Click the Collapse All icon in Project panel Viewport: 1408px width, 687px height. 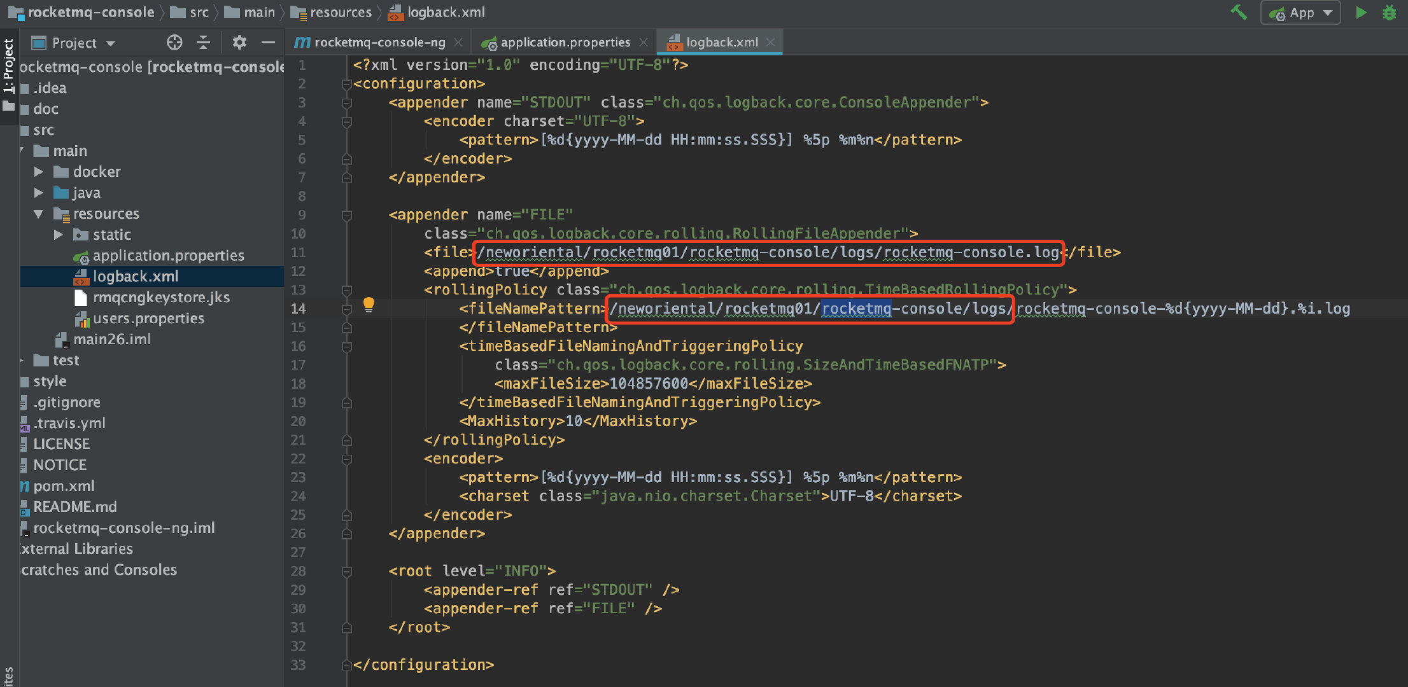tap(204, 43)
